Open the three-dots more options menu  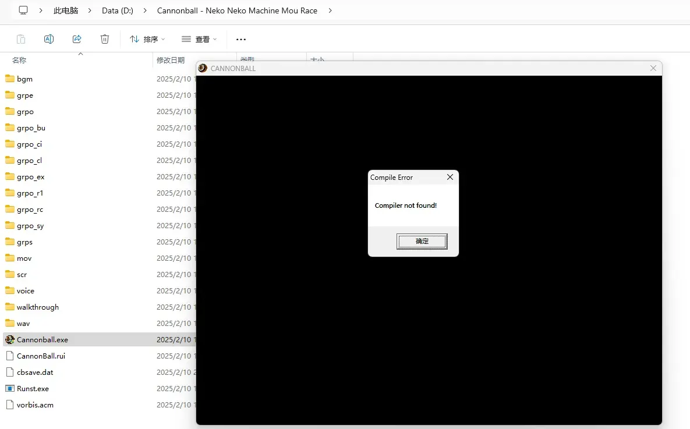tap(240, 39)
